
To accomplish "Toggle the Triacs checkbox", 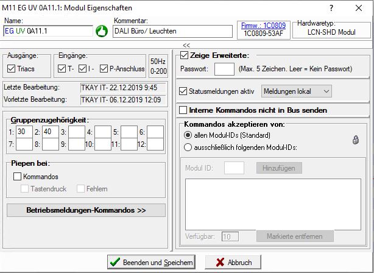I will tap(13, 68).
